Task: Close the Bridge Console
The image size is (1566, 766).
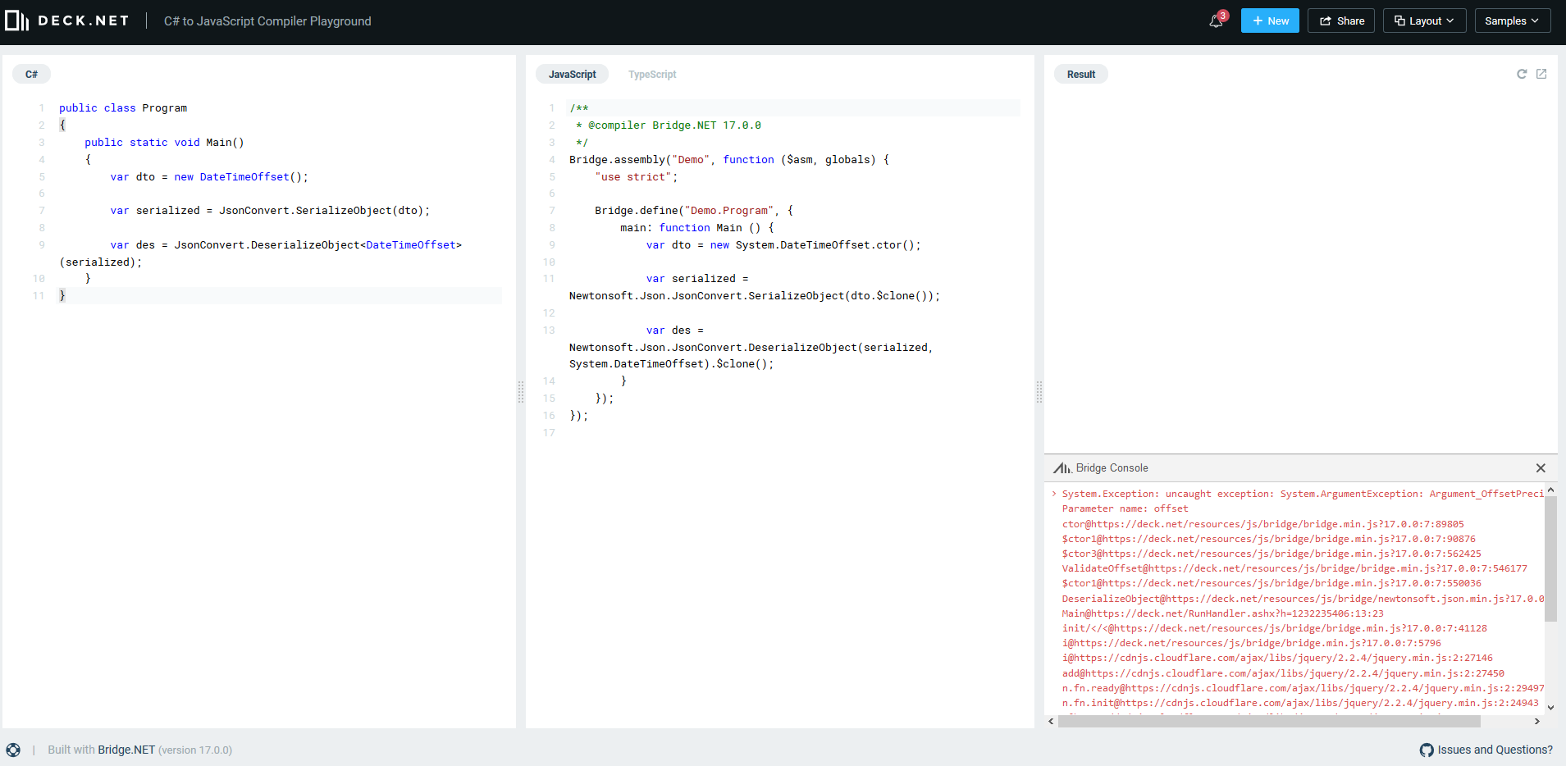Action: click(1541, 468)
